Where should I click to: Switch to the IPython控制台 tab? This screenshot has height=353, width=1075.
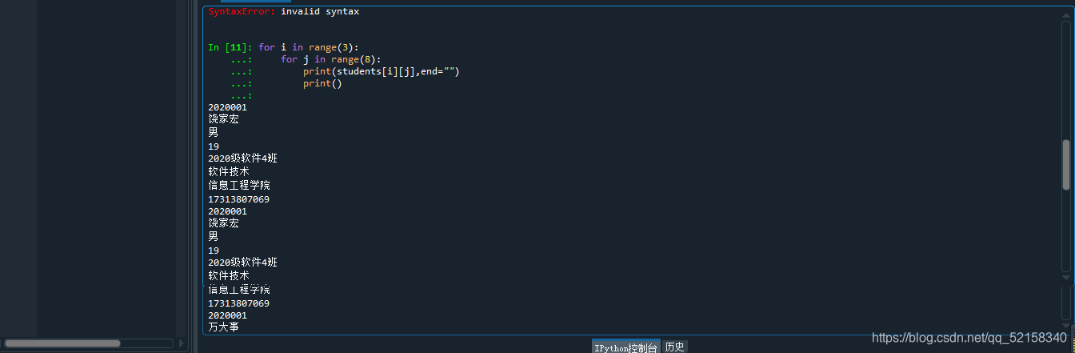(x=626, y=347)
